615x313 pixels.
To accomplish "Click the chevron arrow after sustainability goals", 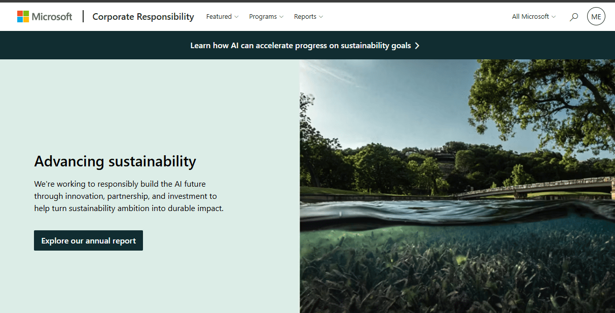I will [x=417, y=46].
